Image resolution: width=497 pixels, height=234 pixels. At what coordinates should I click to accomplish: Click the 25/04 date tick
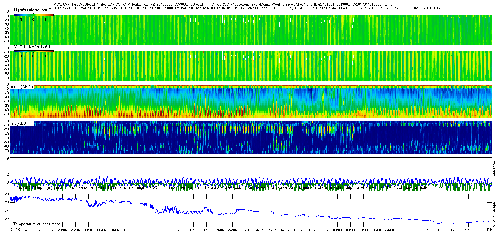[75, 230]
